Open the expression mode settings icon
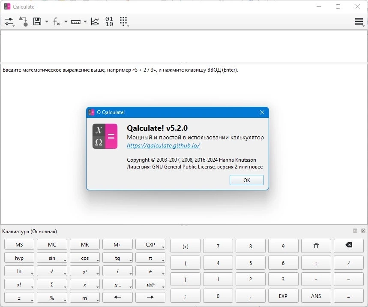Image resolution: width=368 pixels, height=307 pixels. (9, 21)
